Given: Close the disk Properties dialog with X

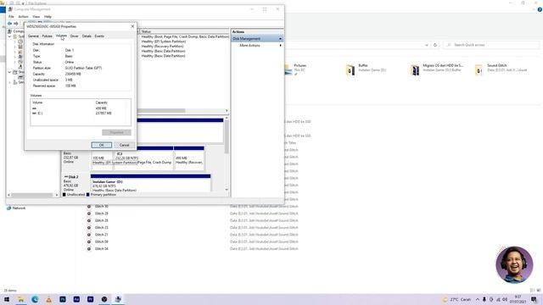Looking at the screenshot, I should click(132, 26).
